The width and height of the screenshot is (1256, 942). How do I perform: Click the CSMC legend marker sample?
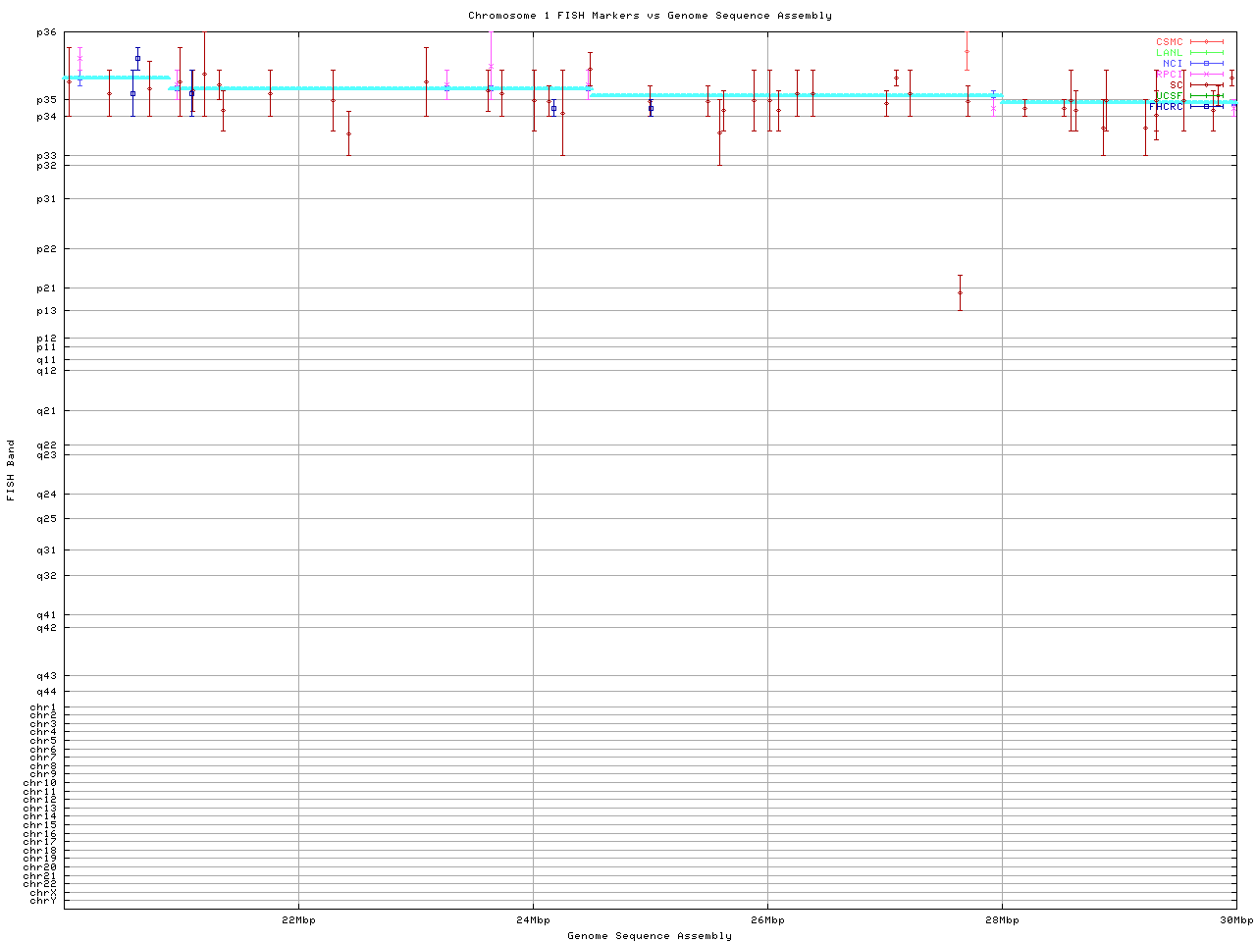pos(1206,42)
